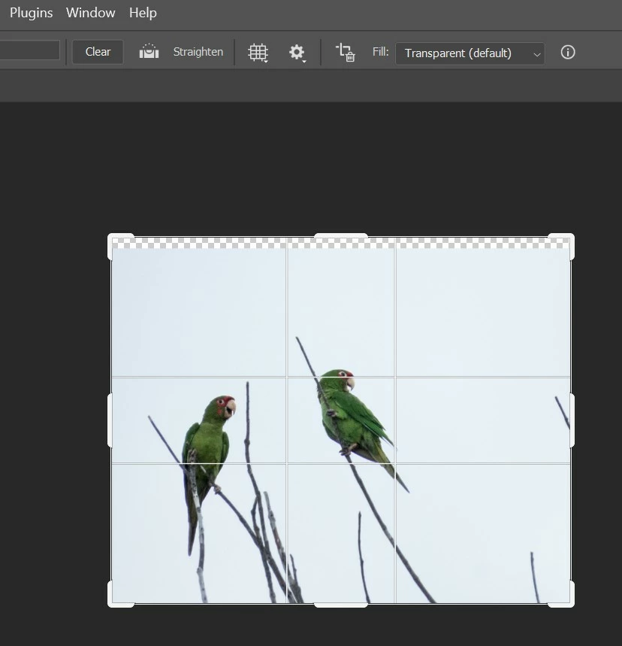Click the info icon in options bar
The height and width of the screenshot is (646, 622).
pyautogui.click(x=568, y=53)
